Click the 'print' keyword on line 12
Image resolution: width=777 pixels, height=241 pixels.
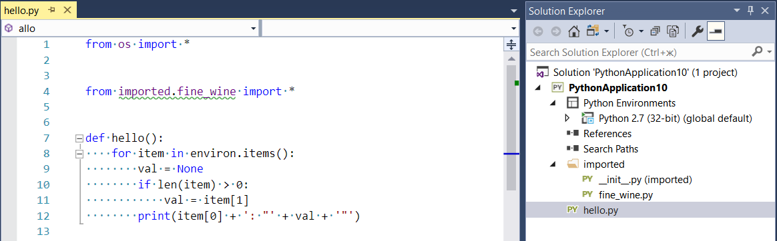154,216
